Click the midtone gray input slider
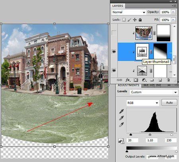This screenshot has width=179, height=162. (x=150, y=135)
